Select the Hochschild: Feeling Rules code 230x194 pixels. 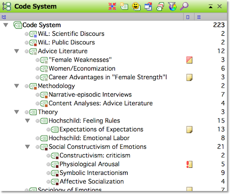click(84, 121)
